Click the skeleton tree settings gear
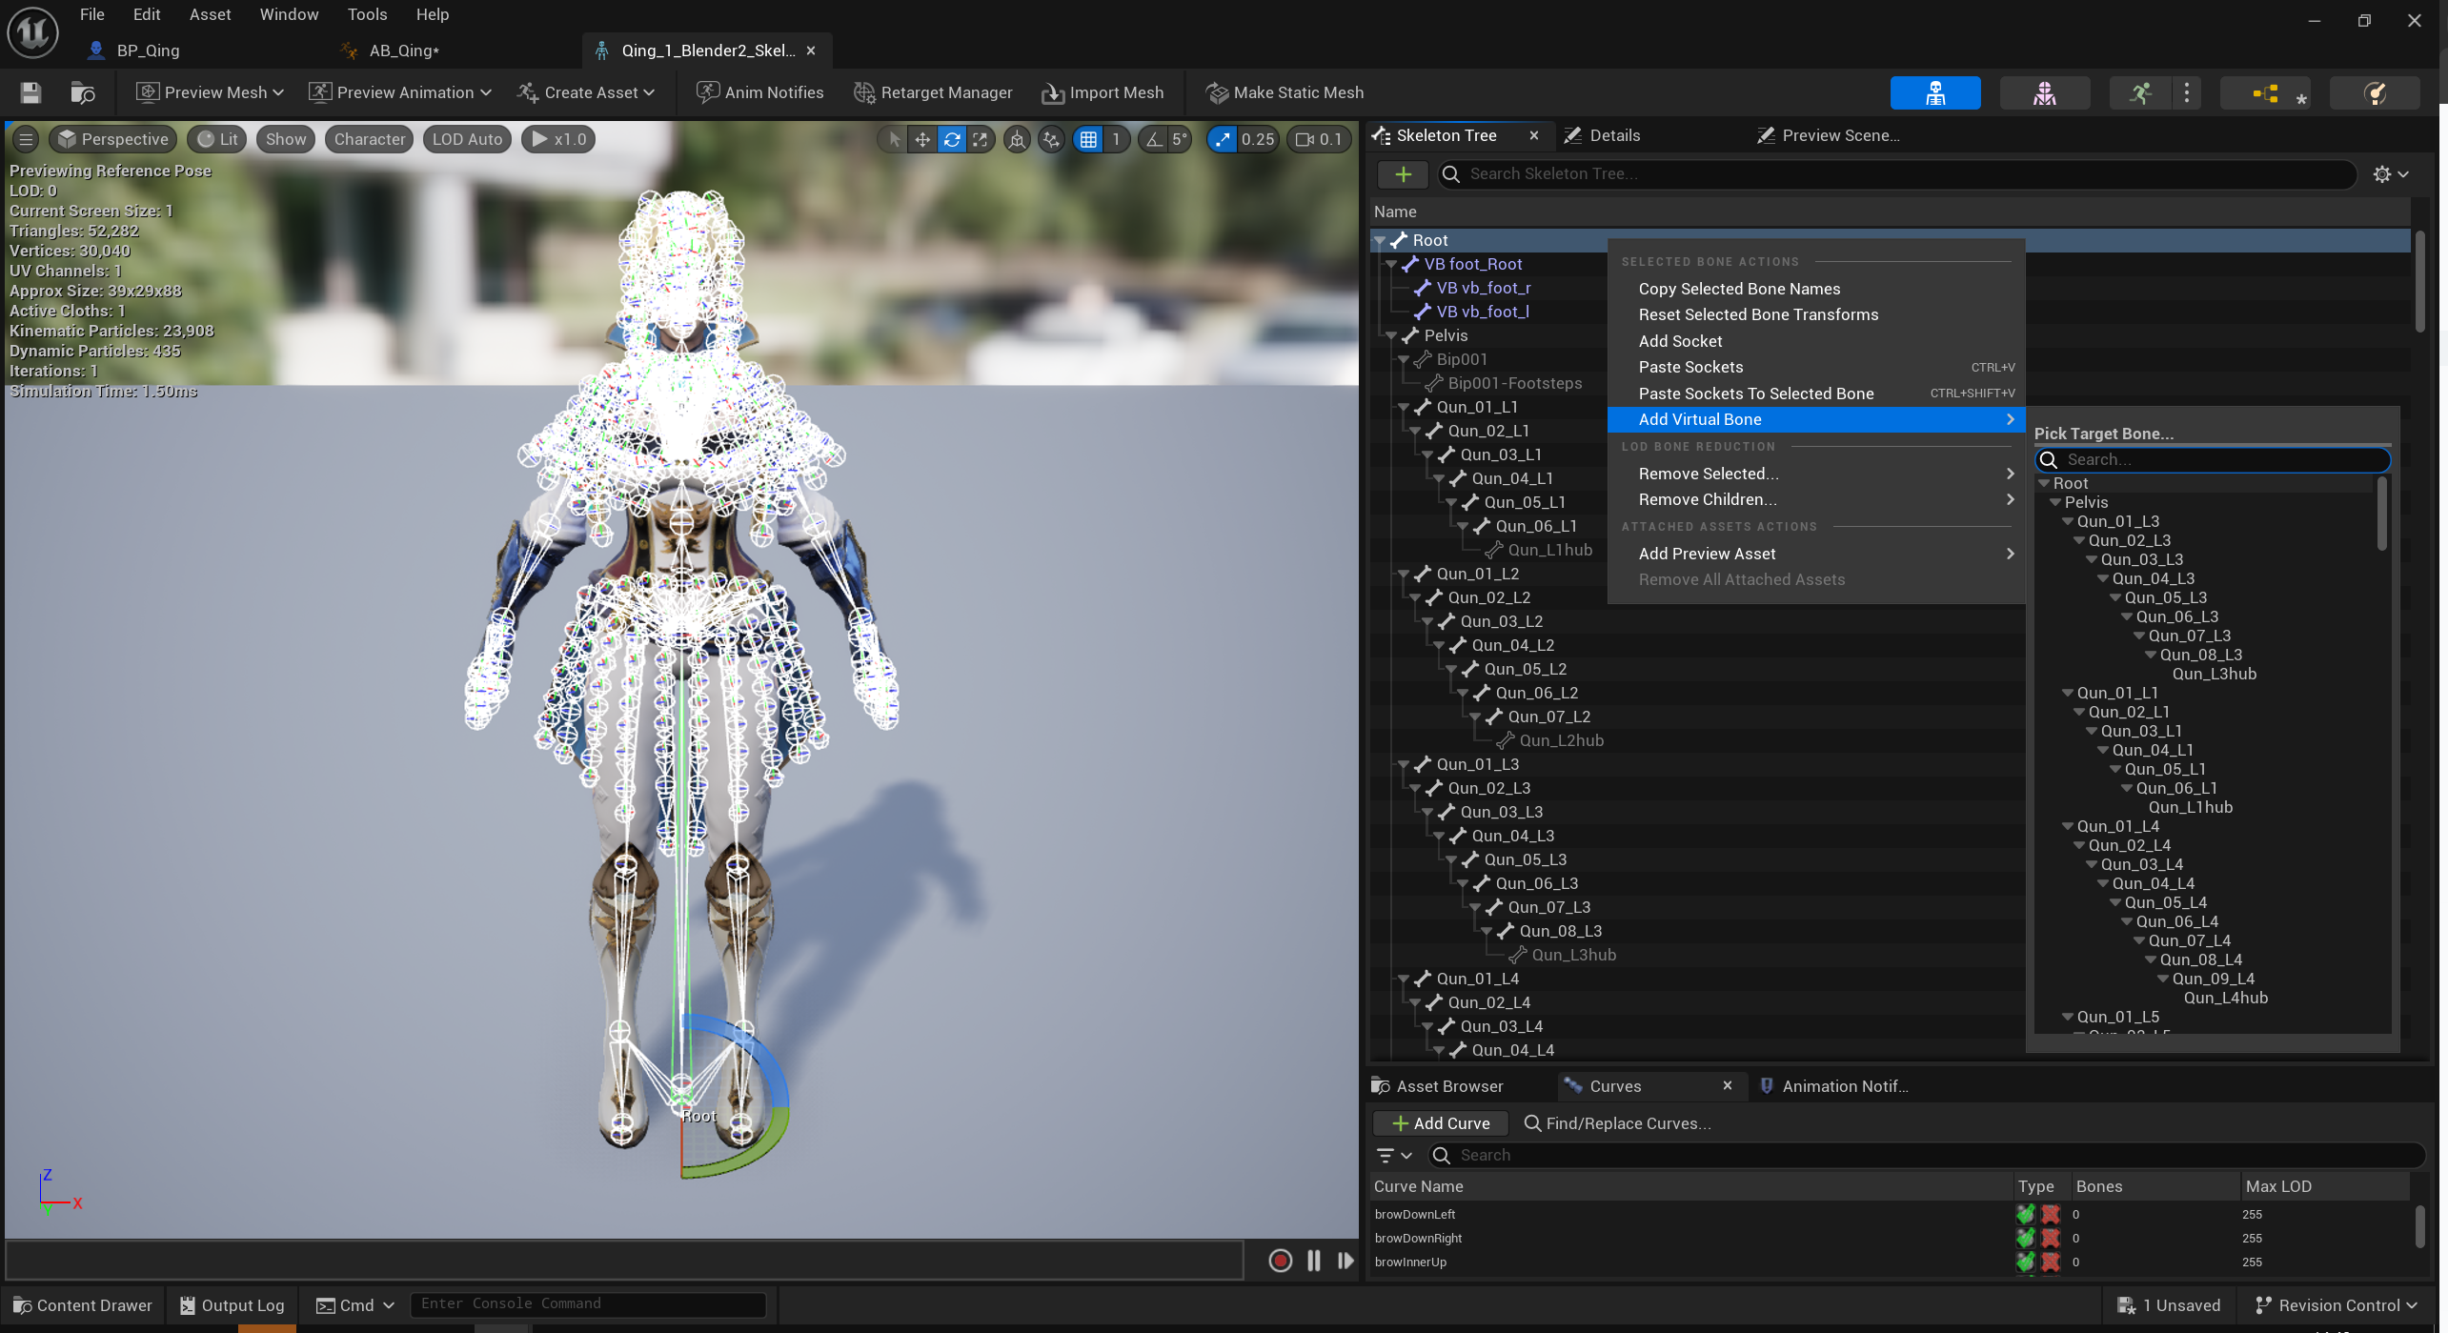2448x1333 pixels. [x=2381, y=174]
